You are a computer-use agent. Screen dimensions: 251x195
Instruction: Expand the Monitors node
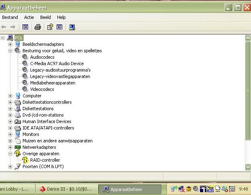tap(10, 134)
